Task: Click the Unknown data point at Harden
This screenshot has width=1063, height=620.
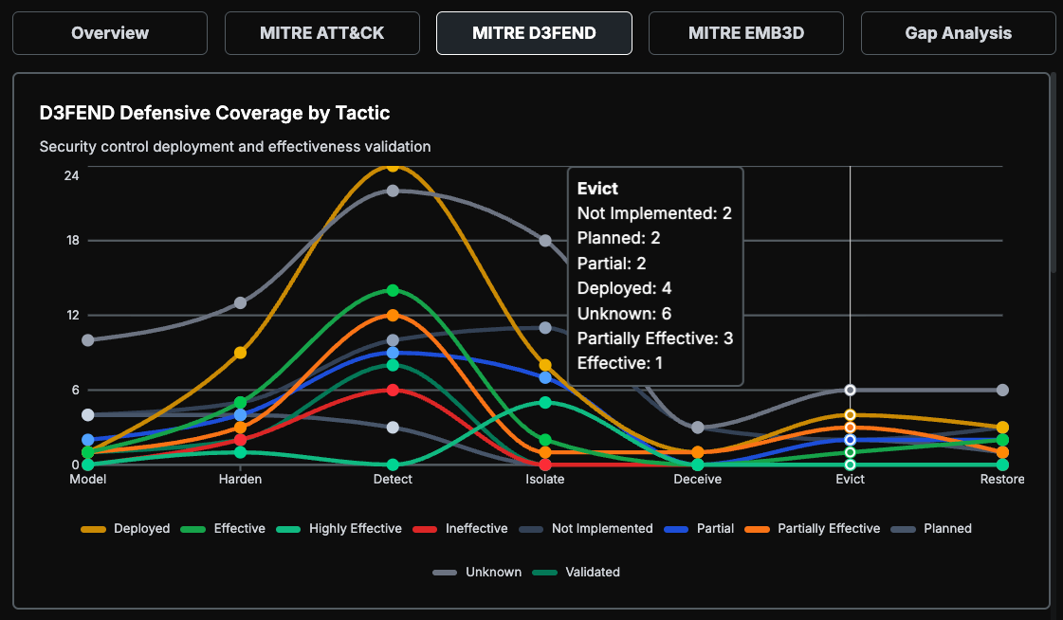Action: pyautogui.click(x=240, y=302)
